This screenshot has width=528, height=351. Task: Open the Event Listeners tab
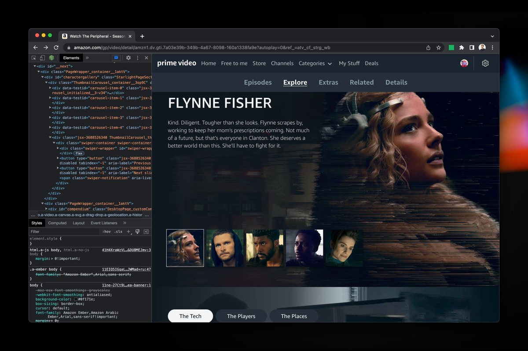point(104,223)
